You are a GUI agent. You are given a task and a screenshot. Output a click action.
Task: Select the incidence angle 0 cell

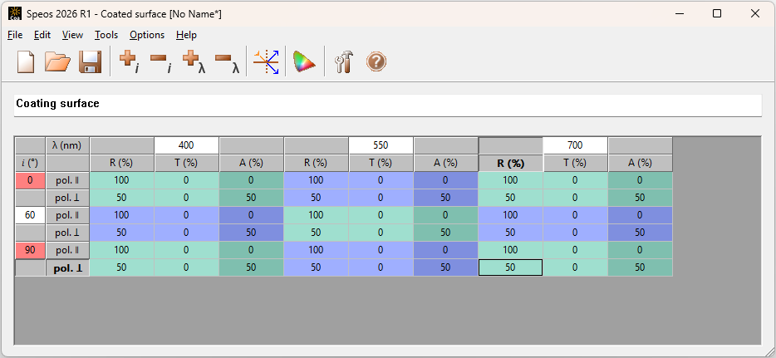click(x=30, y=180)
